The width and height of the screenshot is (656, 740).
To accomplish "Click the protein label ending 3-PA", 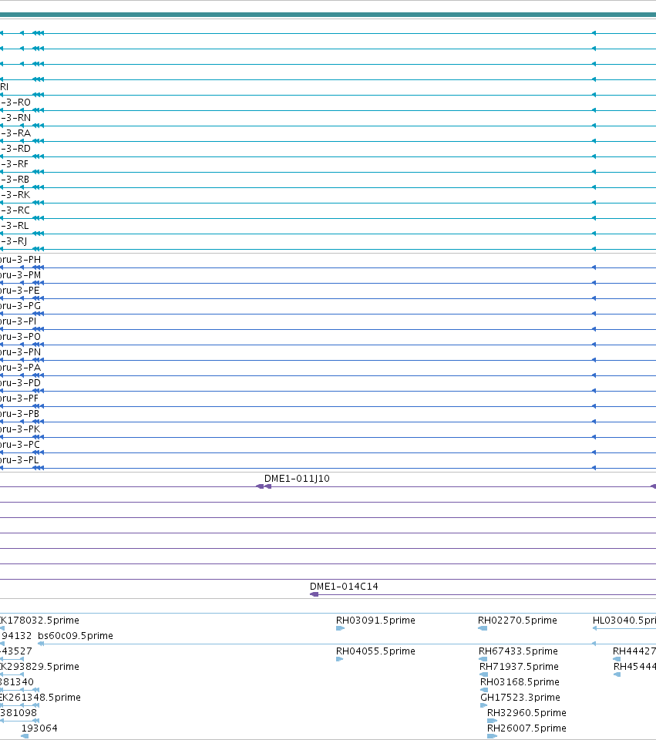I will [20, 368].
